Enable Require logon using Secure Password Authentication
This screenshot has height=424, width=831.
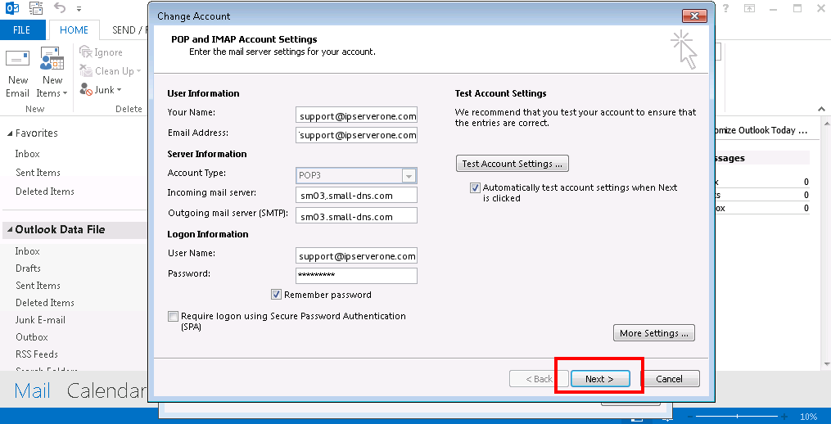(x=173, y=316)
